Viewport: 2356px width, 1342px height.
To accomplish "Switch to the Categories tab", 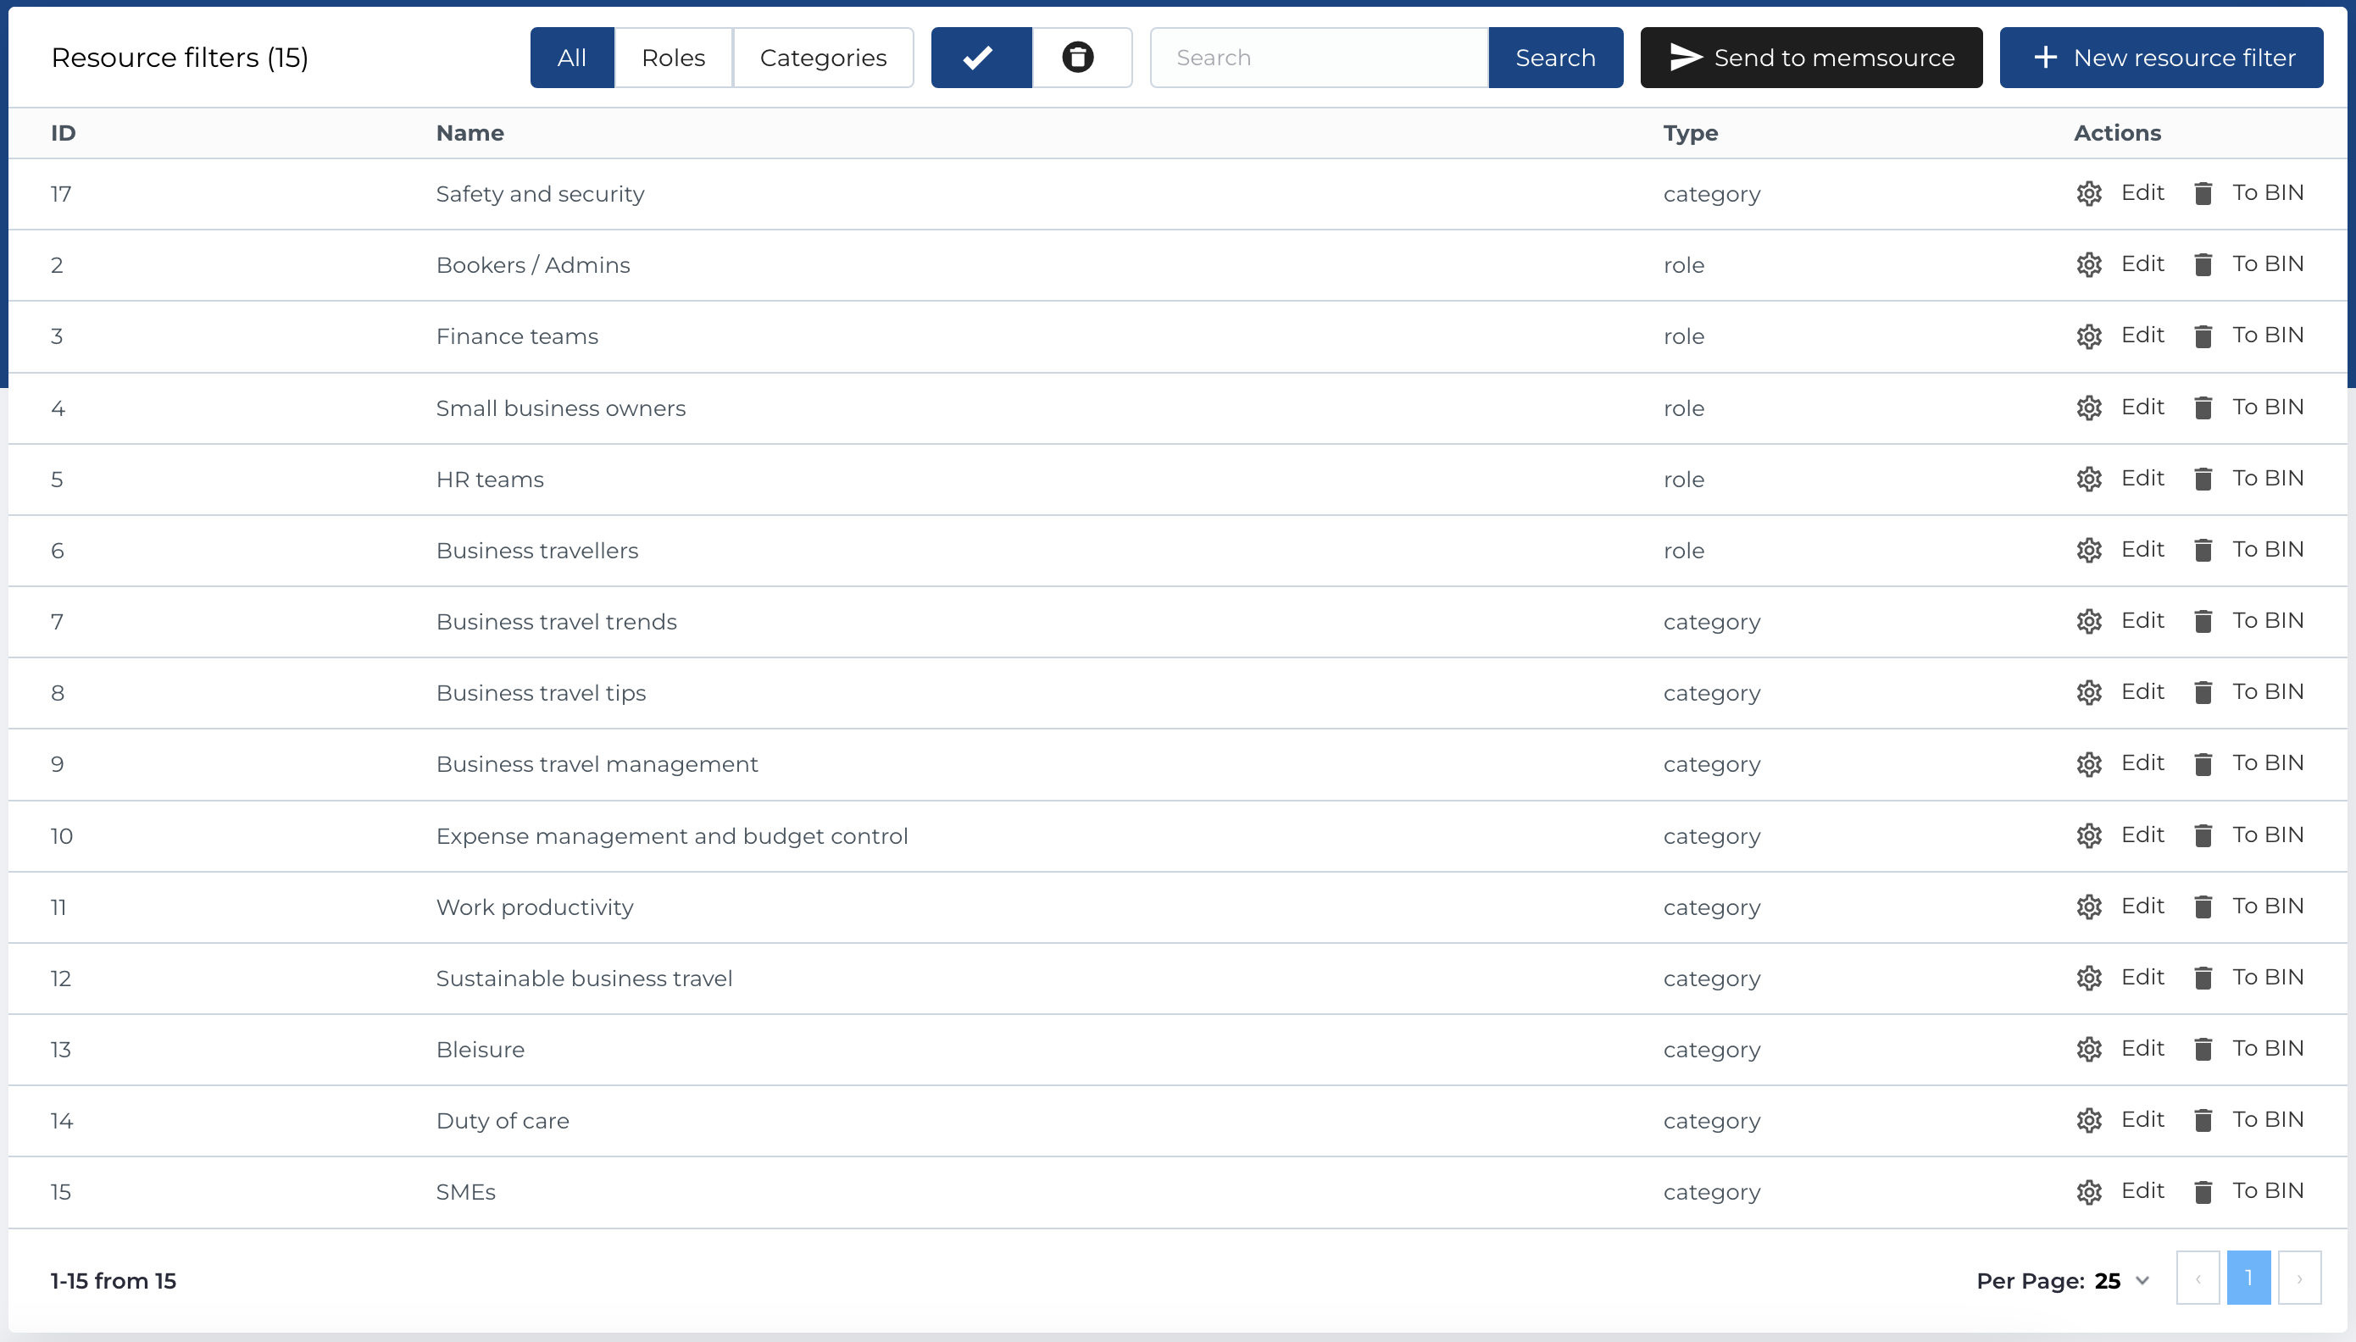I will click(x=823, y=57).
